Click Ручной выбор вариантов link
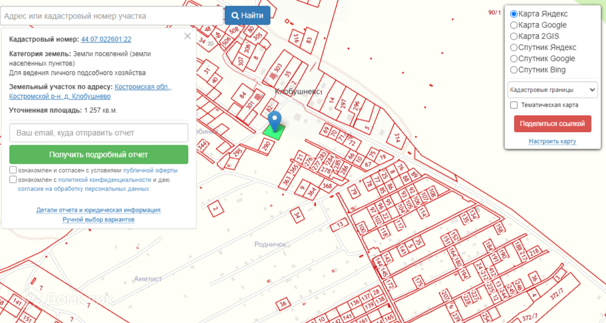Image resolution: width=606 pixels, height=323 pixels. 98,220
